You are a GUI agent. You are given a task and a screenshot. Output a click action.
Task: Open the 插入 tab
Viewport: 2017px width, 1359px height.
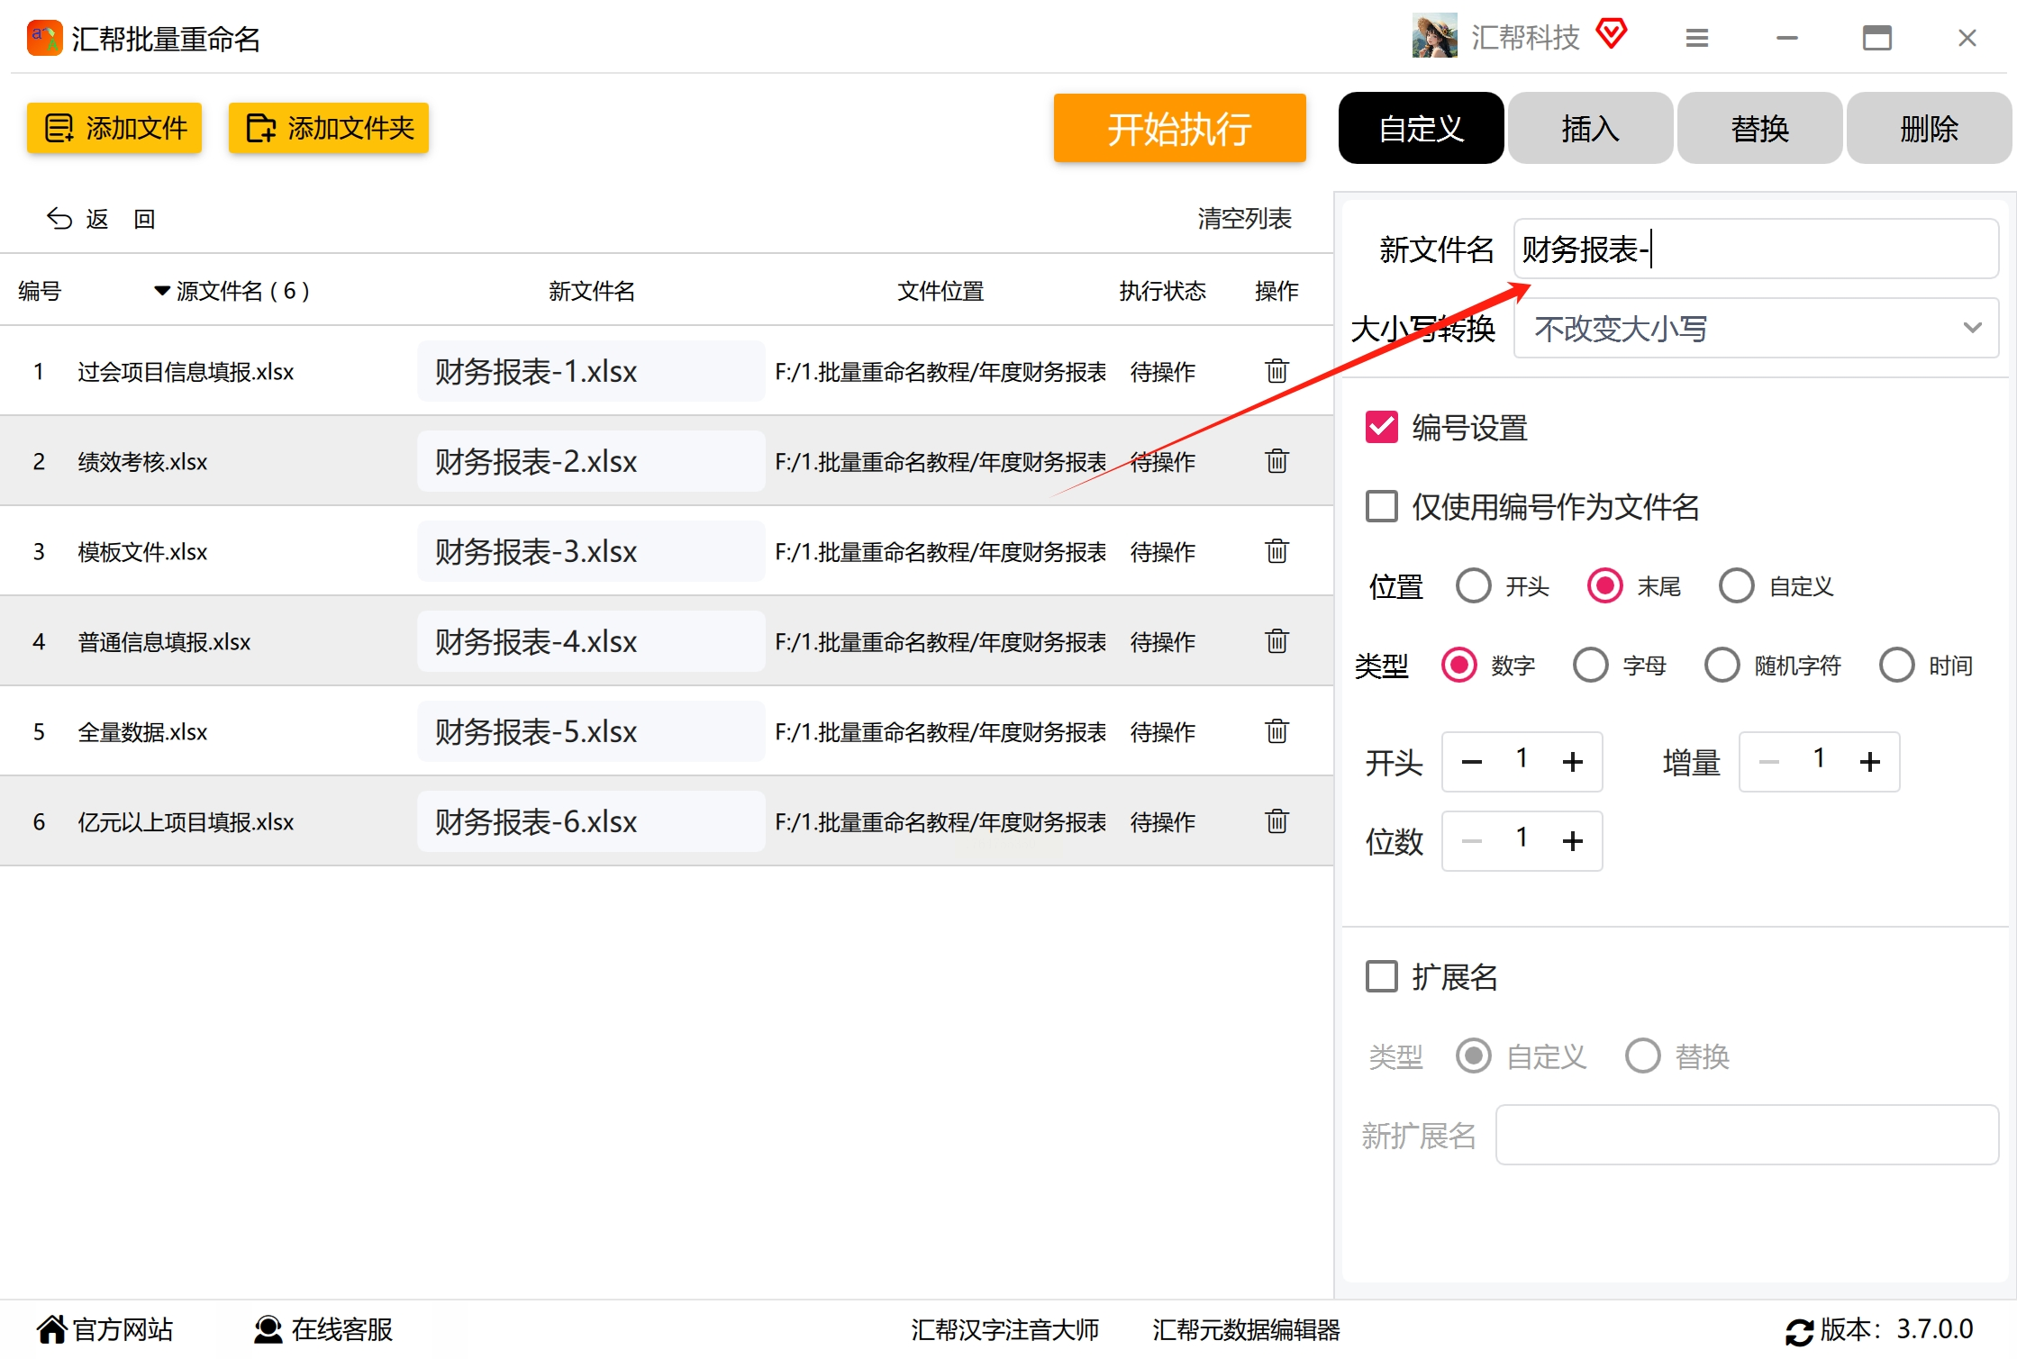(x=1590, y=129)
